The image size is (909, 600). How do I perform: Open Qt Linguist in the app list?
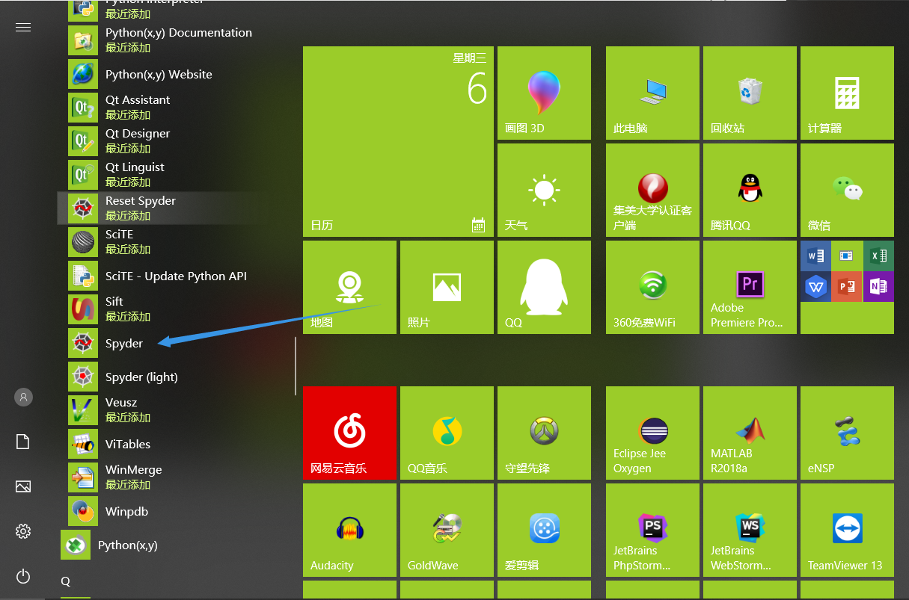174,174
